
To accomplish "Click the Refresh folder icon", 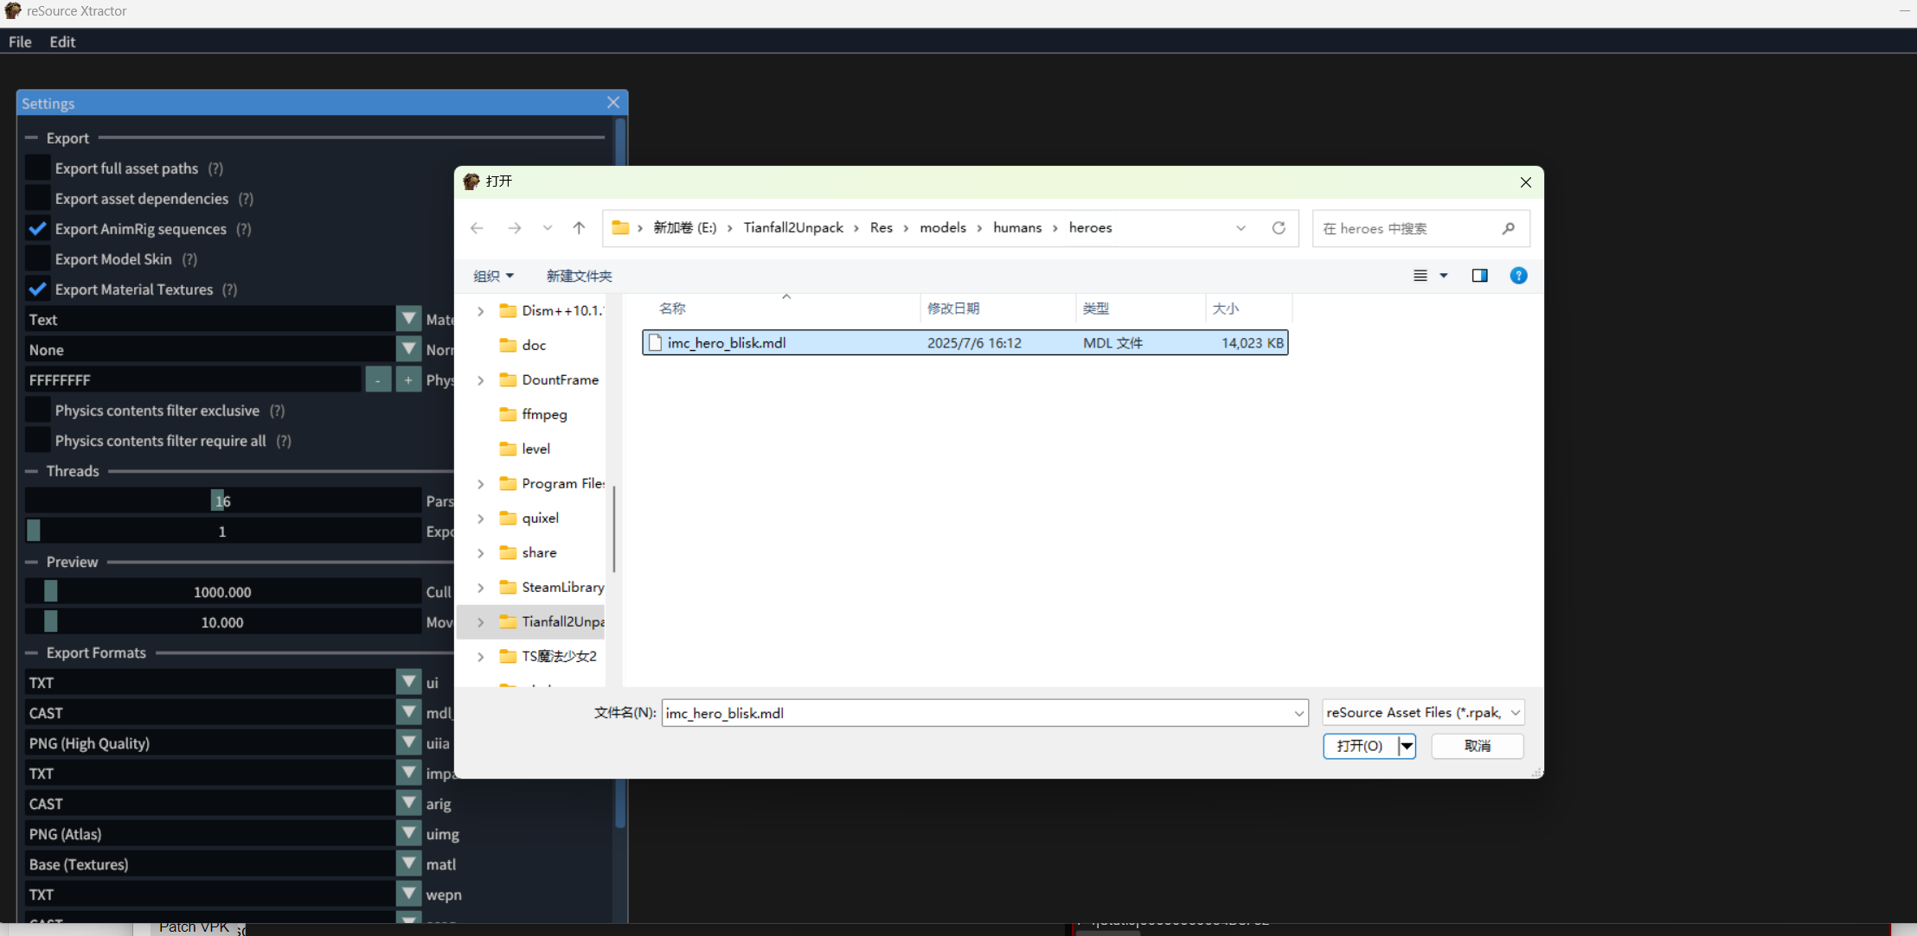I will [1279, 228].
